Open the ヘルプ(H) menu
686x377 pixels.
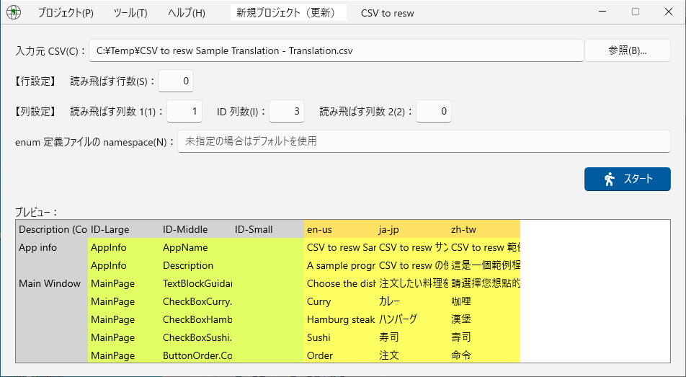tap(187, 13)
